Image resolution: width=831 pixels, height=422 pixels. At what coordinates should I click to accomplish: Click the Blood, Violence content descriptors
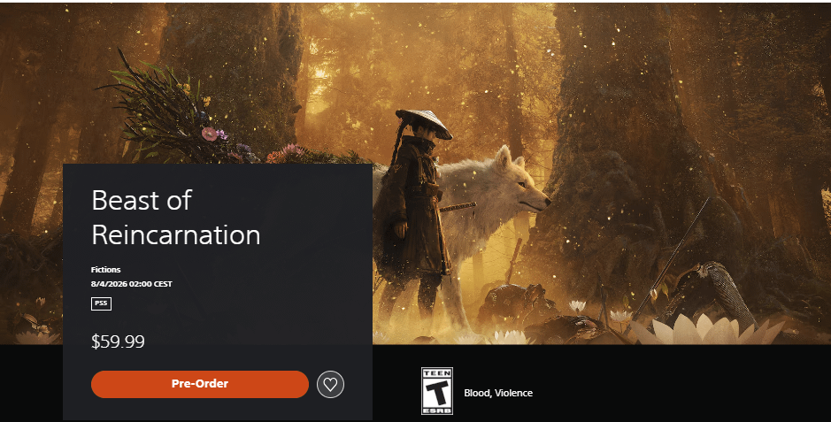pos(498,393)
